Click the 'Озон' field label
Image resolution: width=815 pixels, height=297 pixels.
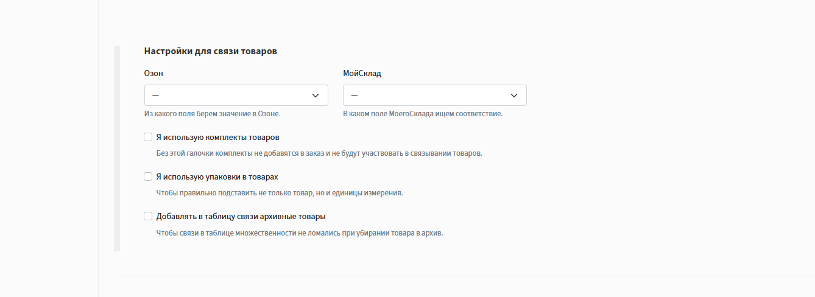click(153, 73)
